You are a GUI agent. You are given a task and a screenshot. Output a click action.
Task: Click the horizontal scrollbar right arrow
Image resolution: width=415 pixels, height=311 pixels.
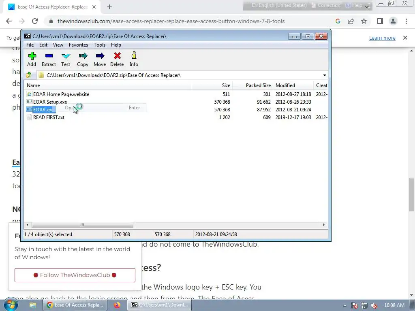point(324,225)
